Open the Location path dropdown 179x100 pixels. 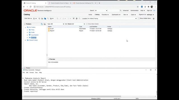point(136,19)
